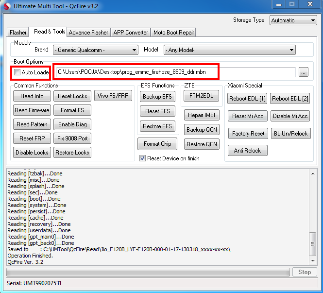
Task: Click Disable Mi Acc
Action: click(290, 116)
